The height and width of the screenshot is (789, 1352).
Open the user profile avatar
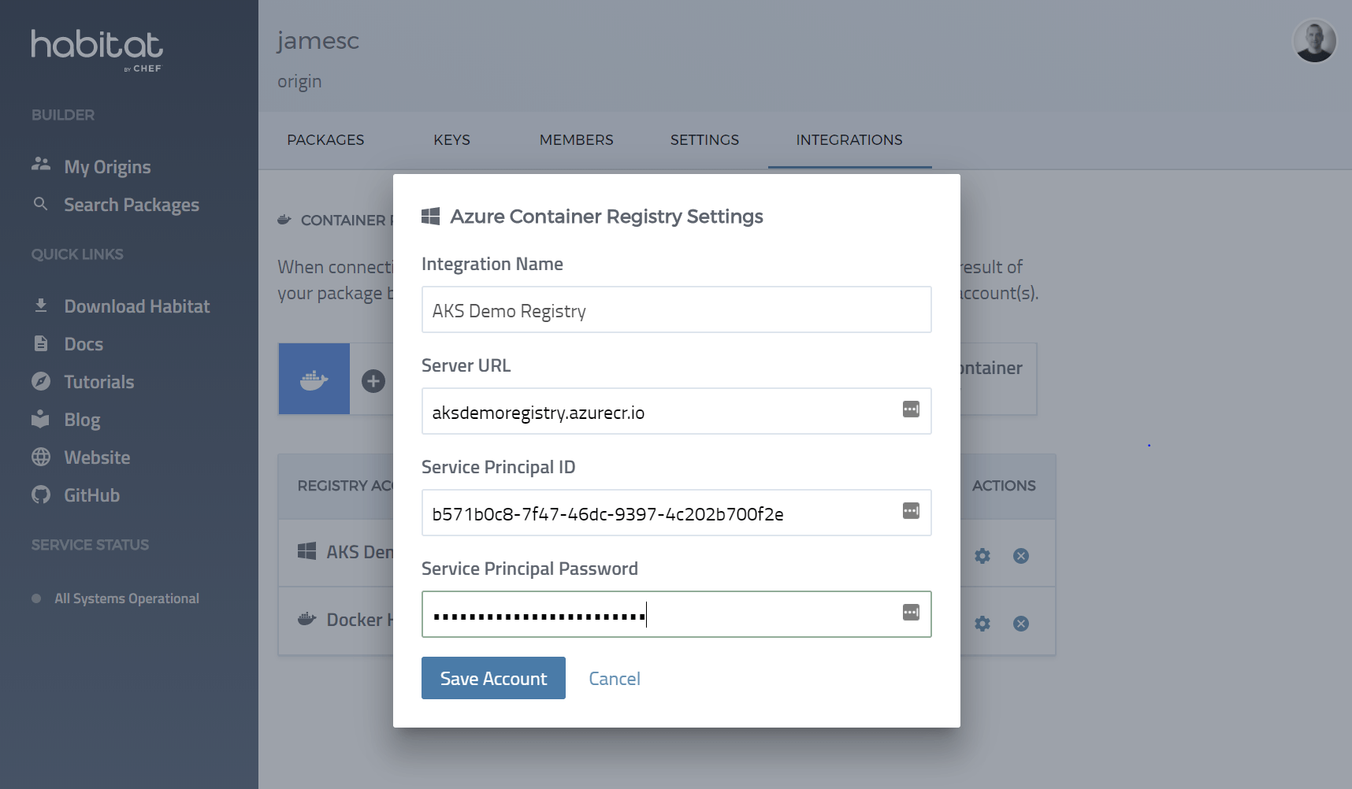coord(1314,41)
